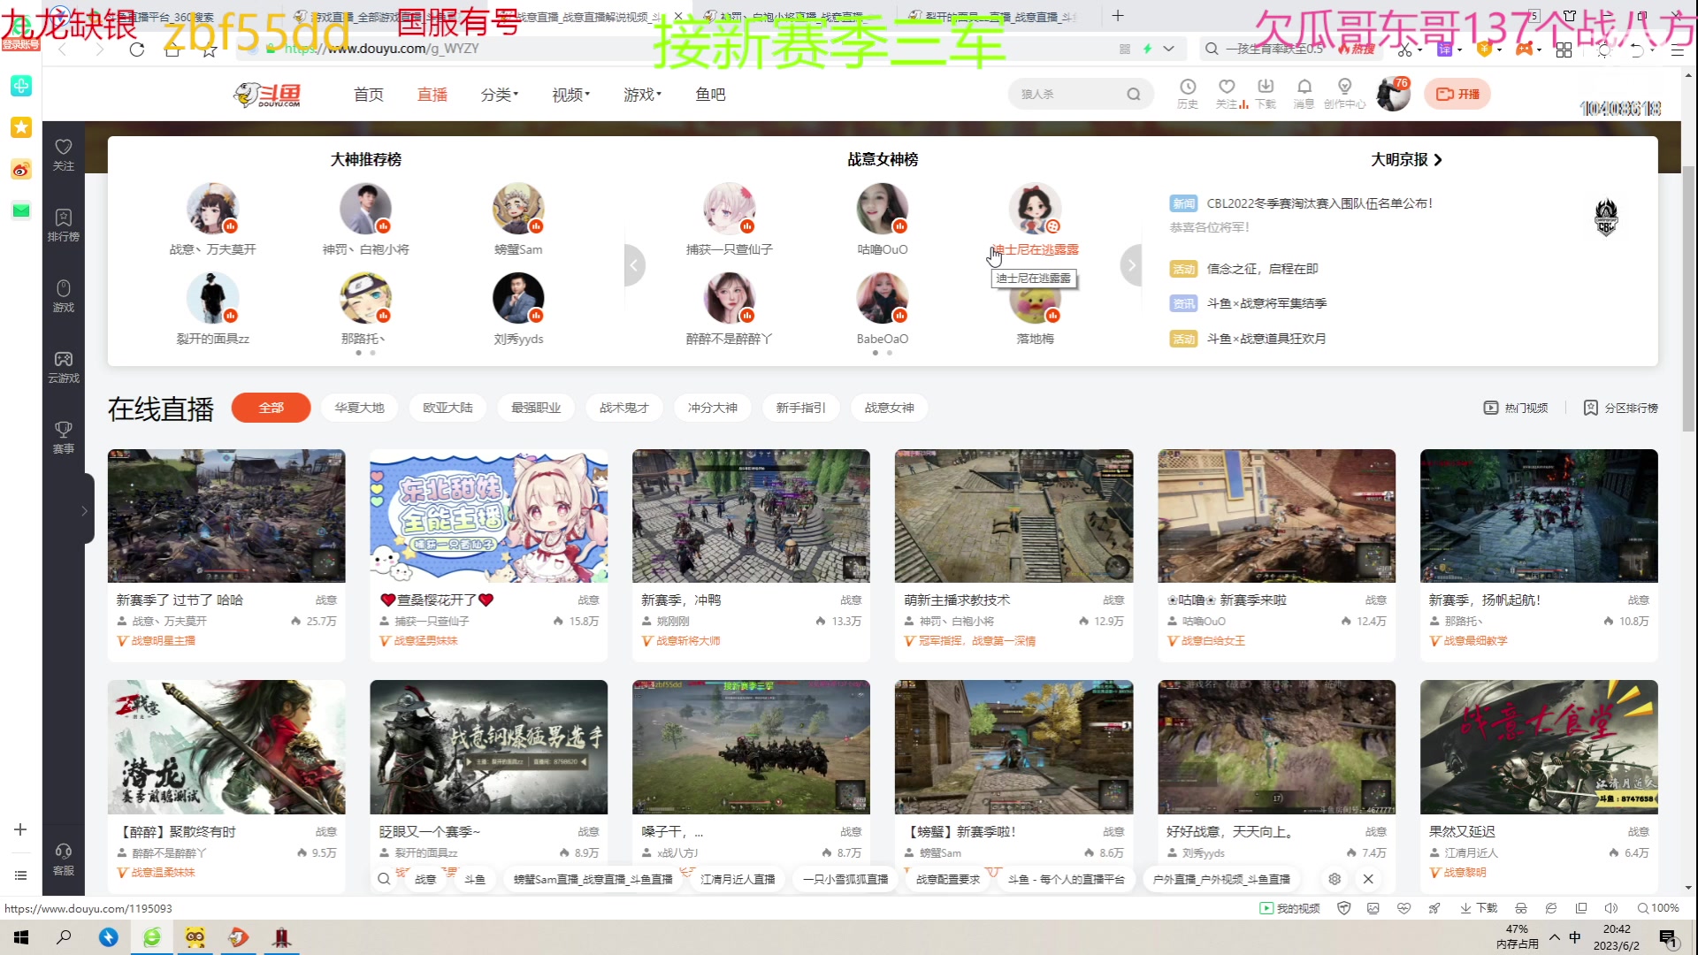Viewport: 1698px width, 955px height.
Task: Advance the 大神推荐榜 carousel with right arrow
Action: (x=1131, y=264)
